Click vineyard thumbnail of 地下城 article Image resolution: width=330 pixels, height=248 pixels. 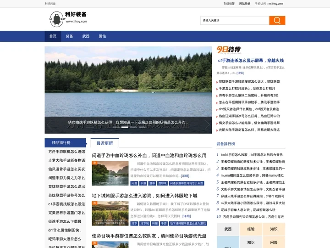110,214
